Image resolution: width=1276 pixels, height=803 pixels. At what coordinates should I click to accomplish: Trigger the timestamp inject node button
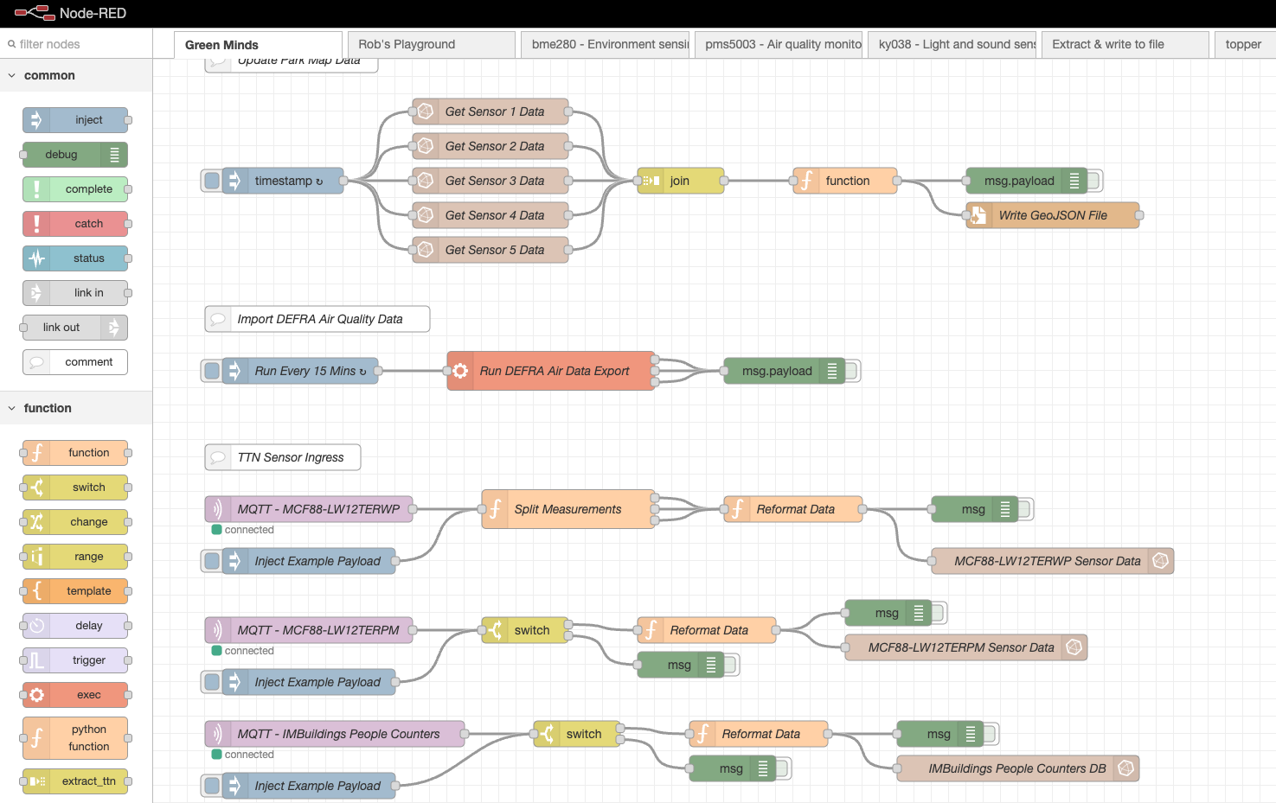tap(212, 181)
